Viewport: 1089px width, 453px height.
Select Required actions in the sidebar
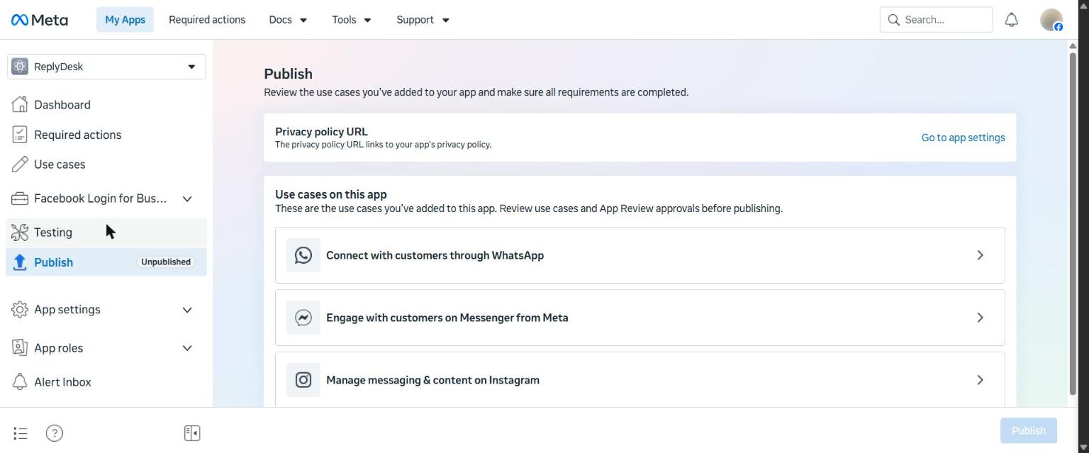click(106, 135)
